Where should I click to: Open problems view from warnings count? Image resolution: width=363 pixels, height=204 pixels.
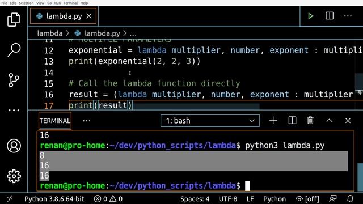pos(116,199)
